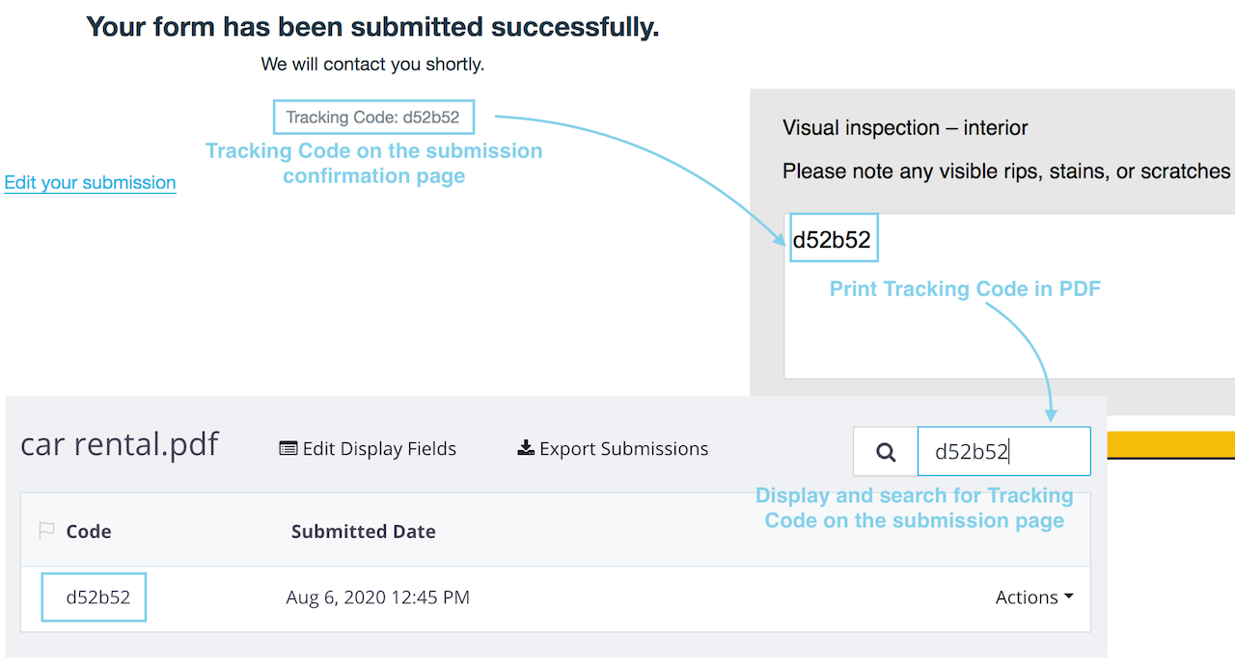Select the Submitted Date column header
1235x663 pixels.
[x=363, y=532]
